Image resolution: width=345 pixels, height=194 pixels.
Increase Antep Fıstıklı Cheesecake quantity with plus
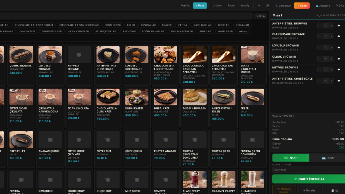(x=331, y=81)
